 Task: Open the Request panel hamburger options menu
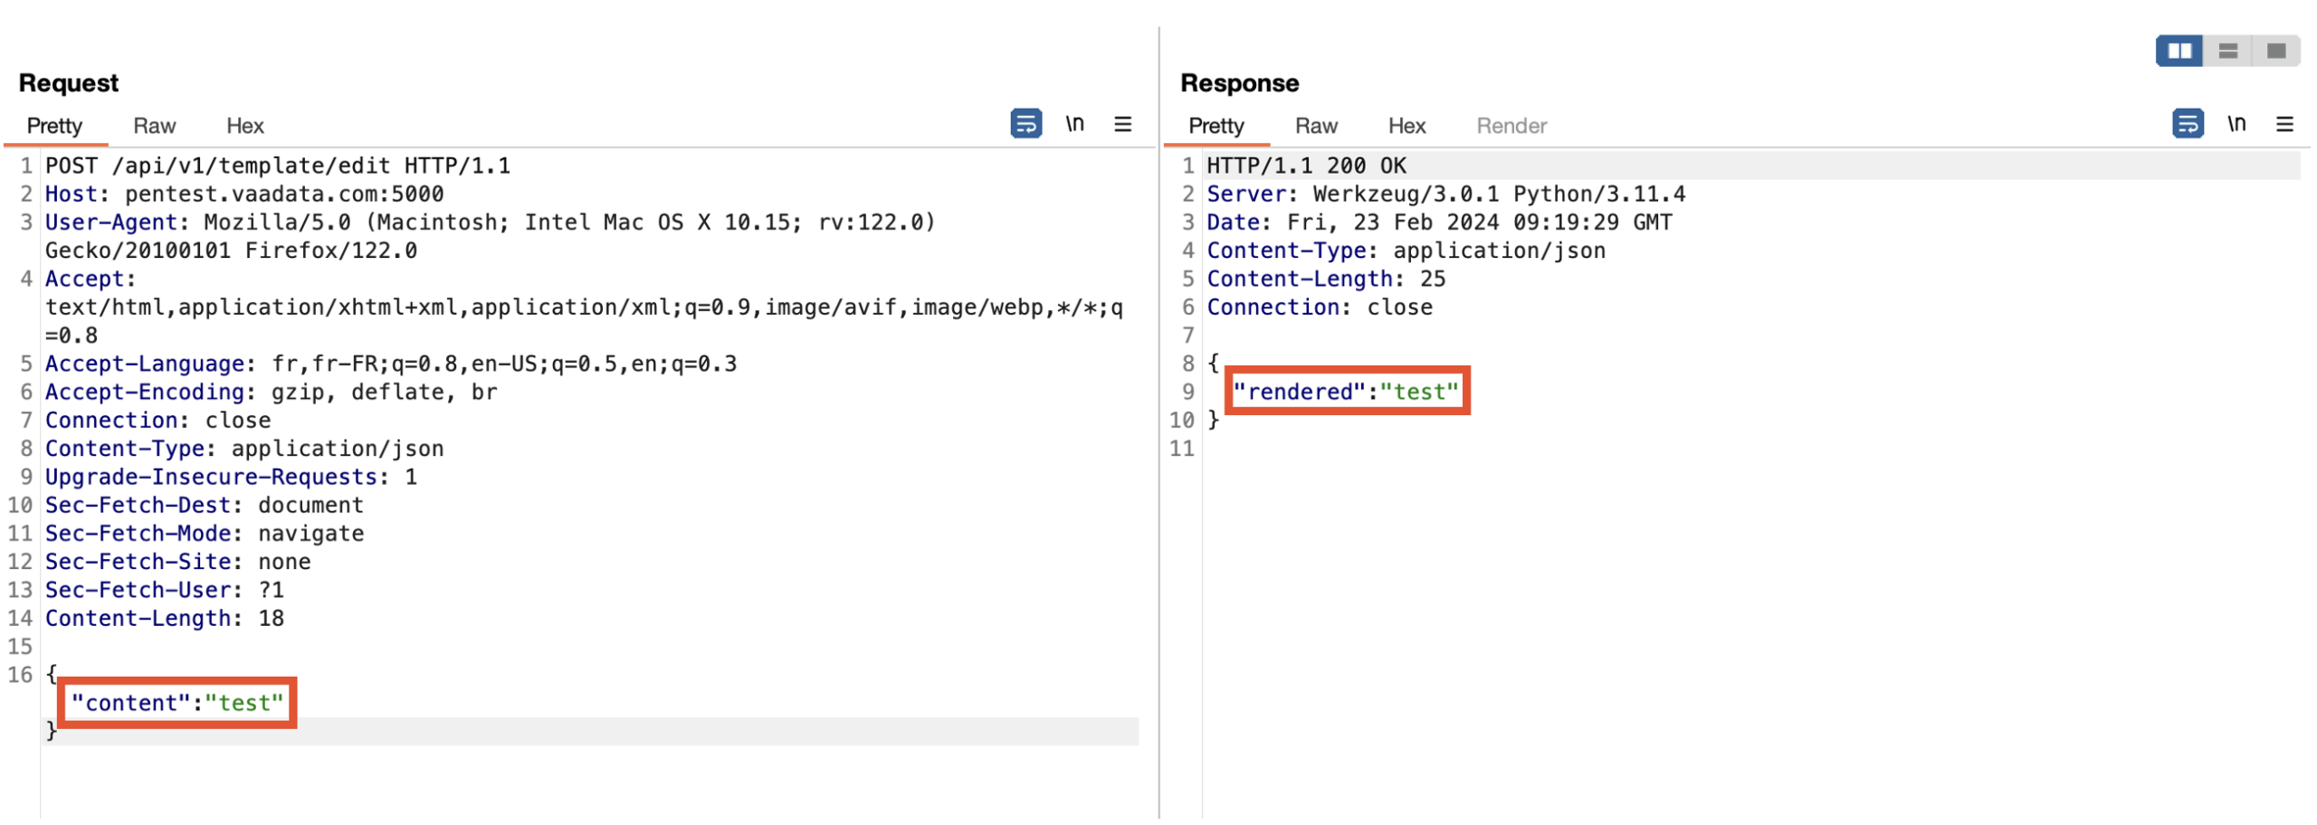pos(1122,124)
